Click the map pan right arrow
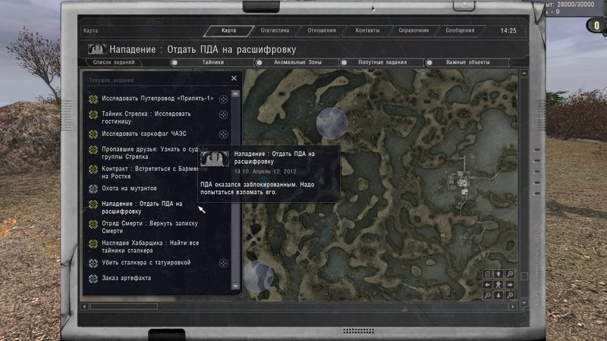 [510, 284]
